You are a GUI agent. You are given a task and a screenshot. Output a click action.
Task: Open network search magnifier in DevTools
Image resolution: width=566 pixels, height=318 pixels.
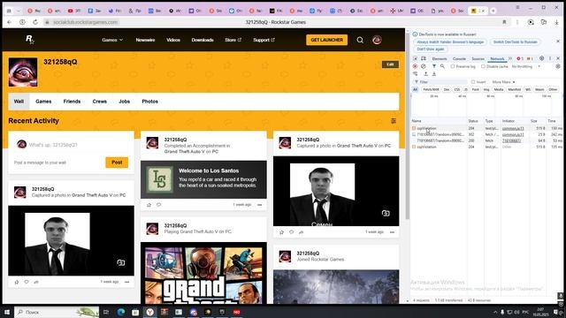[442, 66]
